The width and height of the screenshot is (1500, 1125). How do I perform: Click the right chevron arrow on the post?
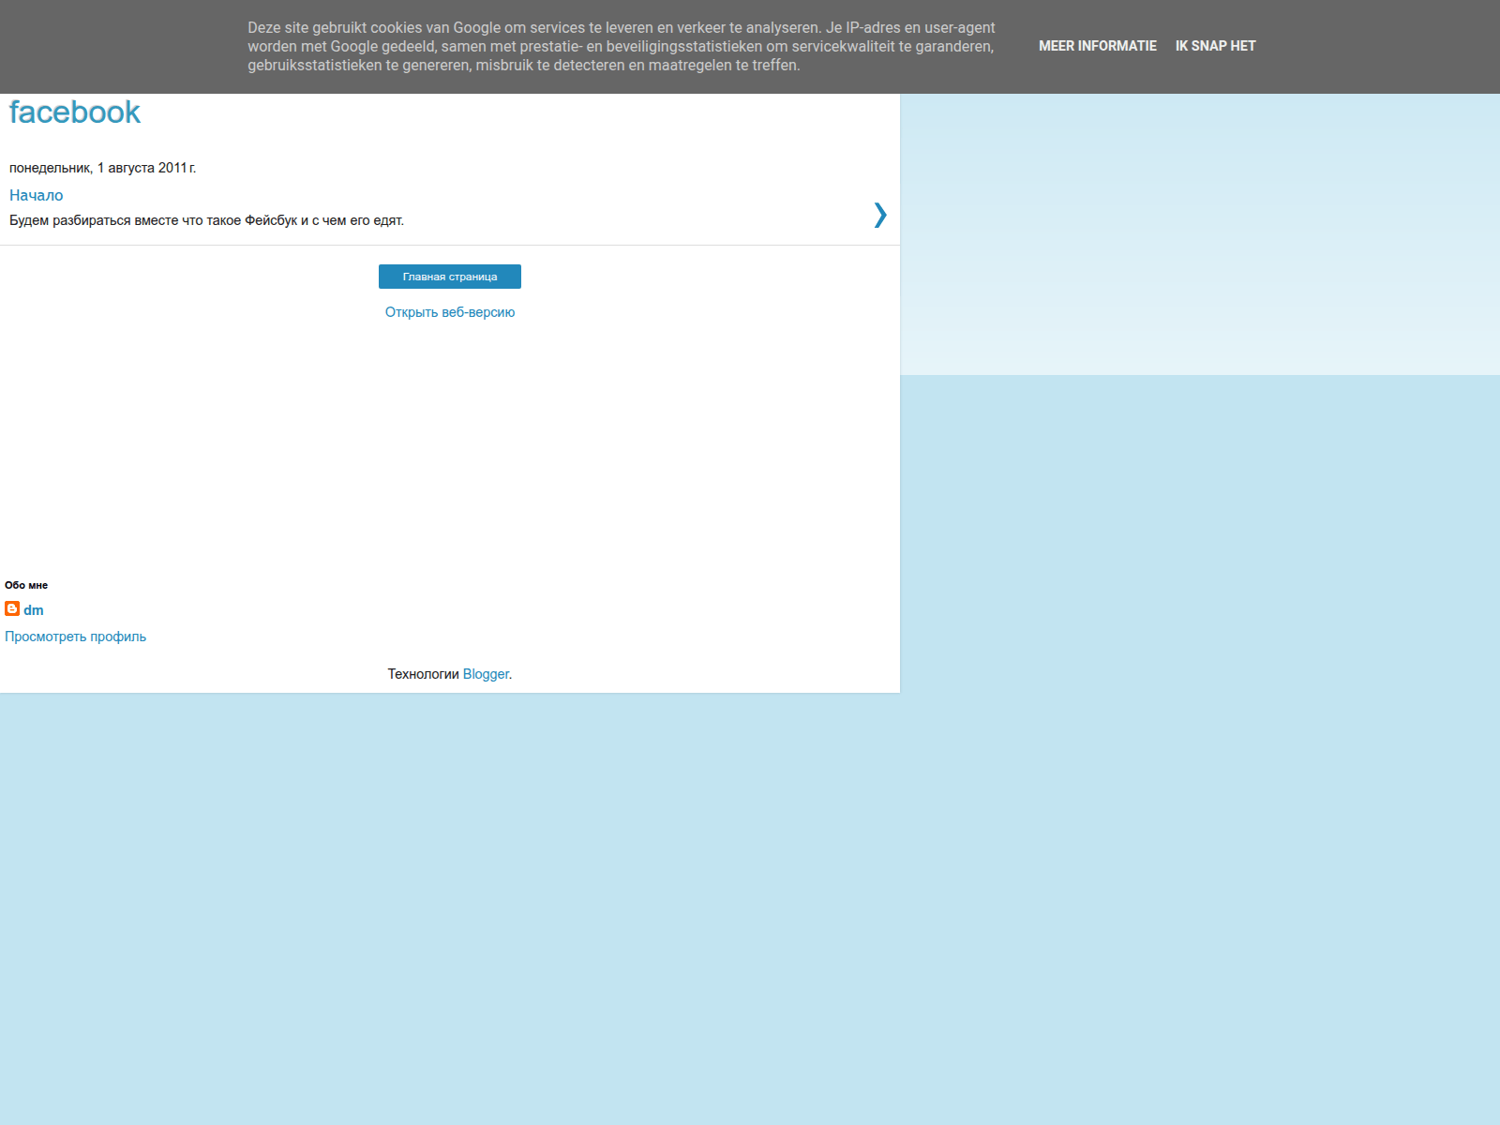879,215
